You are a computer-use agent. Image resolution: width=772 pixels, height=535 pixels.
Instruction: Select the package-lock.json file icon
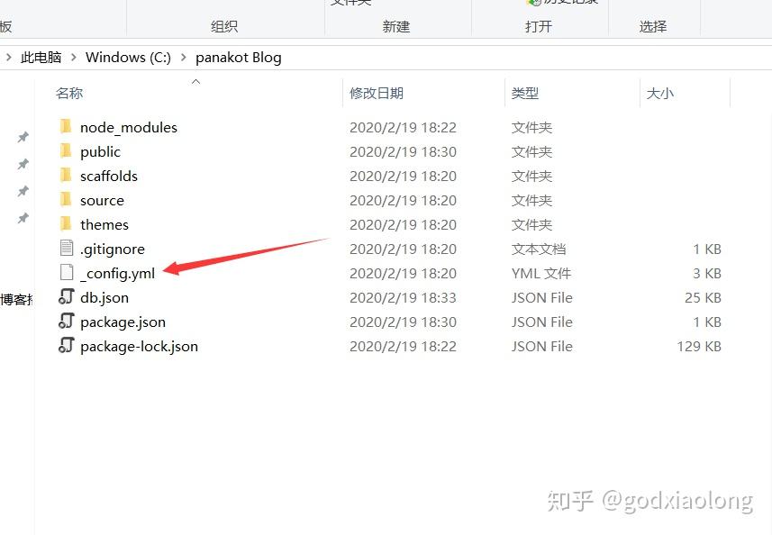66,346
